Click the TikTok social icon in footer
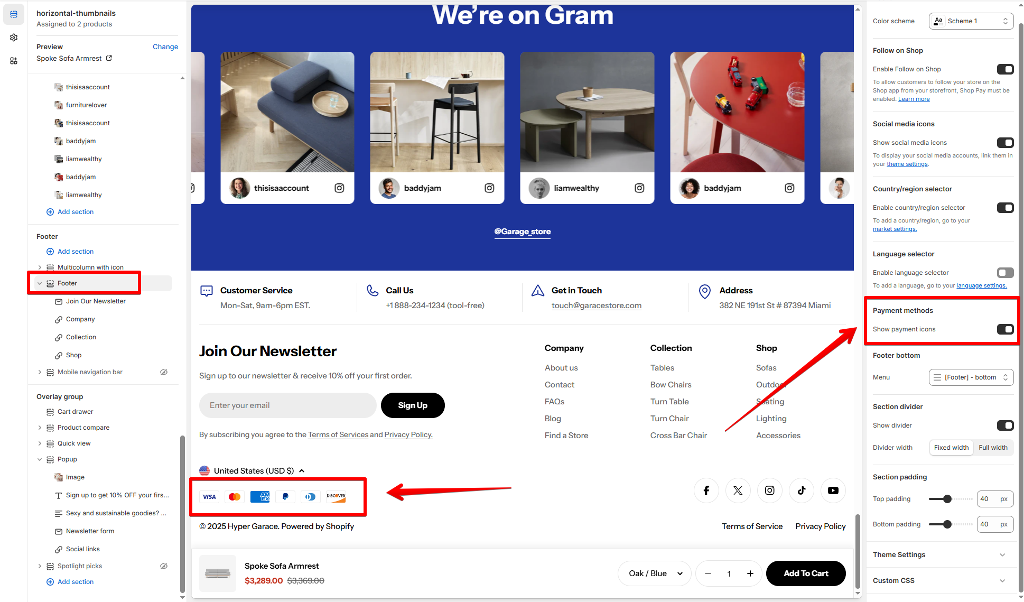 (x=802, y=490)
